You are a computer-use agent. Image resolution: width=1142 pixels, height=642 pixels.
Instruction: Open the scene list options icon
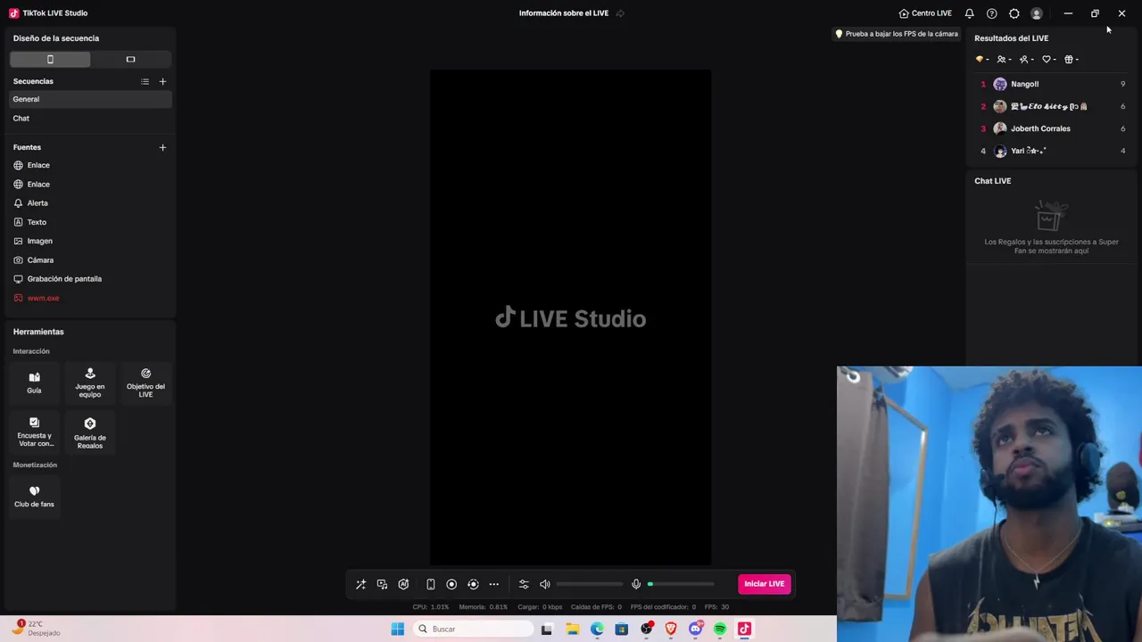tap(145, 81)
